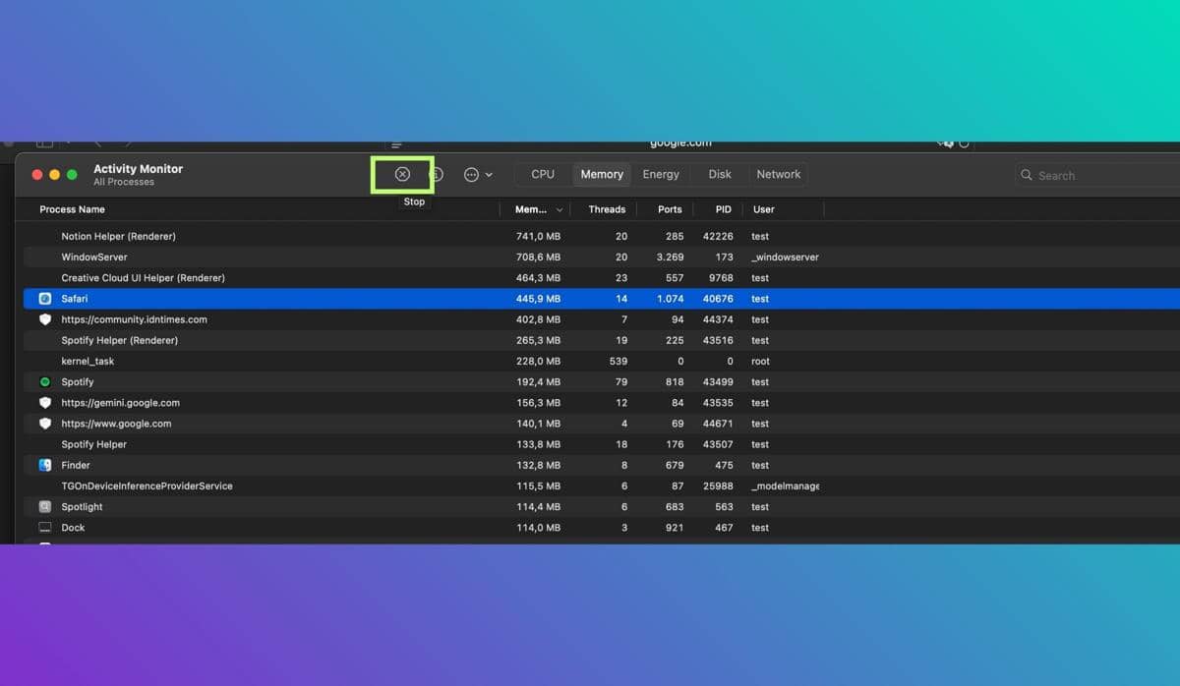Sort by Threads column header

coord(607,209)
